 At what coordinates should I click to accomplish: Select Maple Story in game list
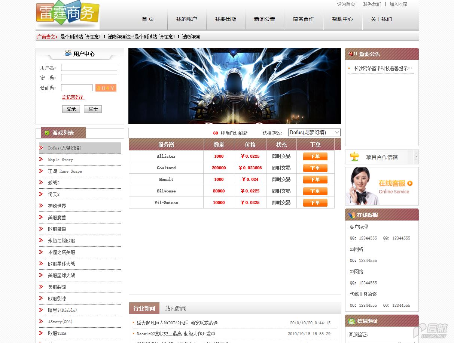tap(80, 160)
